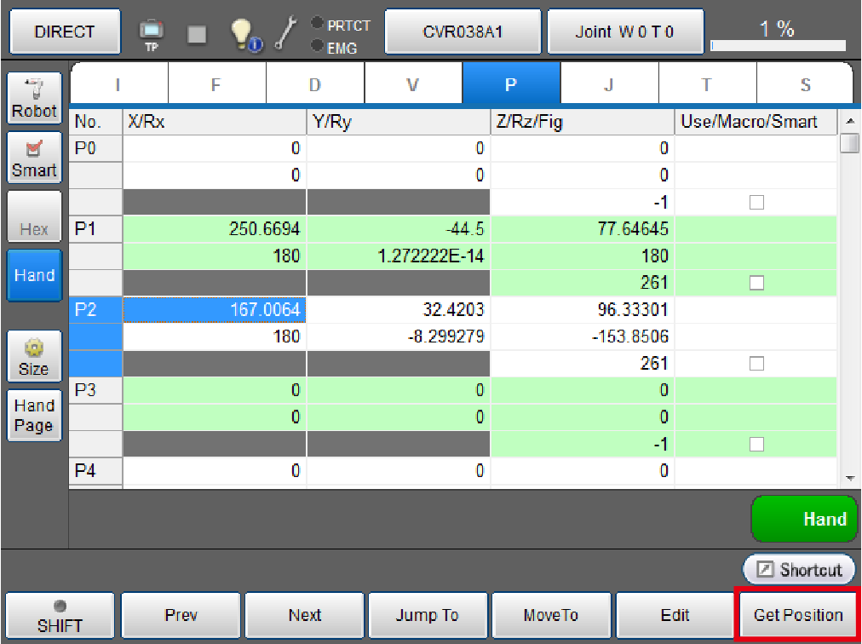Switch to the V variable tab

click(x=413, y=84)
